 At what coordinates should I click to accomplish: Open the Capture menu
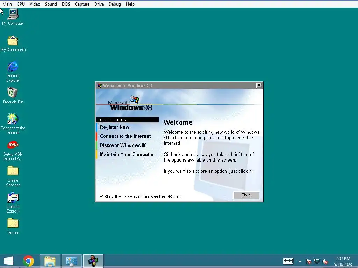coord(82,4)
